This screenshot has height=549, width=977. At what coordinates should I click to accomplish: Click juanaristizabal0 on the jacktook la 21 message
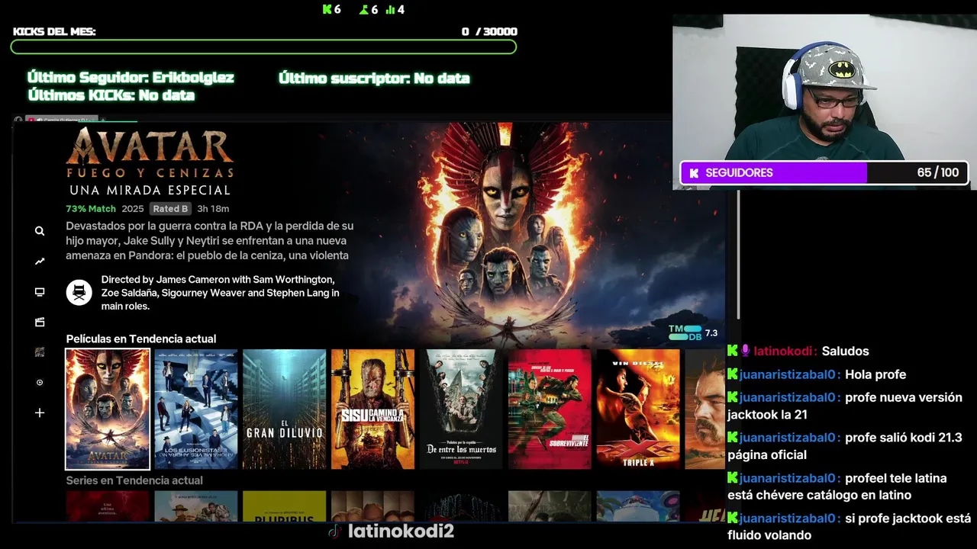pos(790,397)
